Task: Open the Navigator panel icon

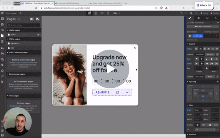Action: coord(2,30)
